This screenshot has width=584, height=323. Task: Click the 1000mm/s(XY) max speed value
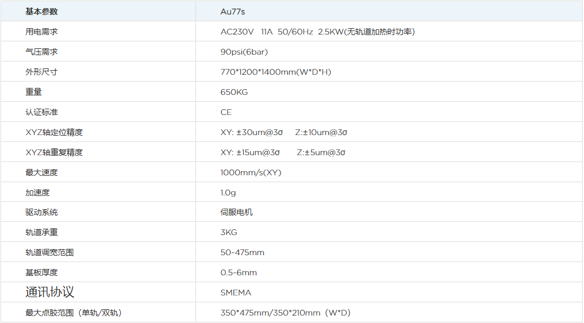[x=251, y=172]
